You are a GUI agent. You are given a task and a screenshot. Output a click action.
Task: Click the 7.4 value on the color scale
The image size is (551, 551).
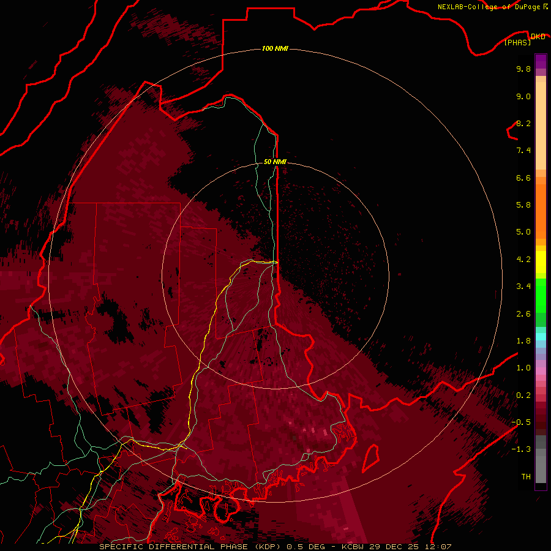[523, 151]
